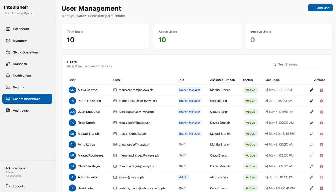The image size is (336, 192).
Task: Click the Last Login column header
Action: (272, 80)
